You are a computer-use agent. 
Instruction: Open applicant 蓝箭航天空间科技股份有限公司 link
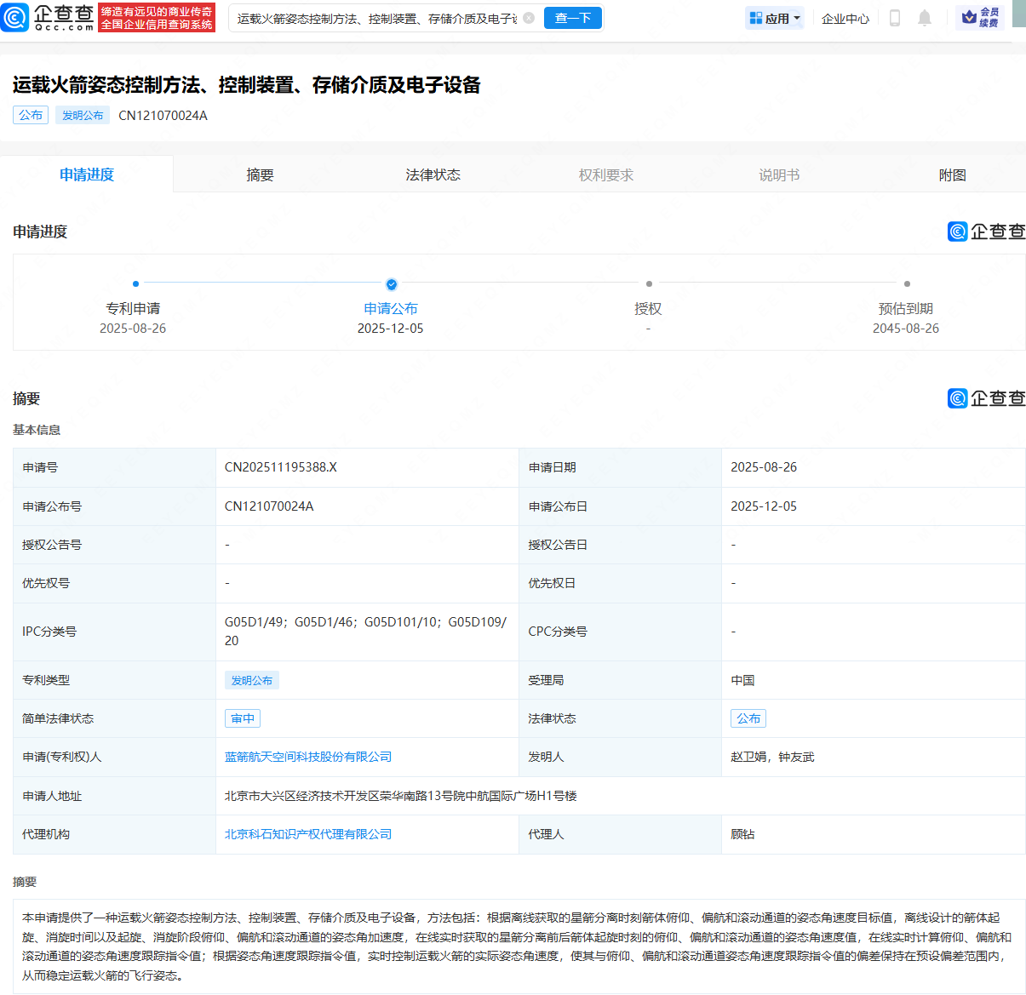pos(308,757)
